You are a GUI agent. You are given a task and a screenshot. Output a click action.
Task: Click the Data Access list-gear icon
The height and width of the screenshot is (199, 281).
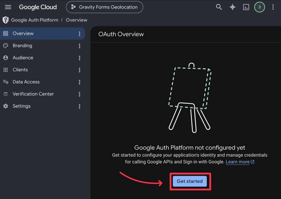[x=5, y=82]
